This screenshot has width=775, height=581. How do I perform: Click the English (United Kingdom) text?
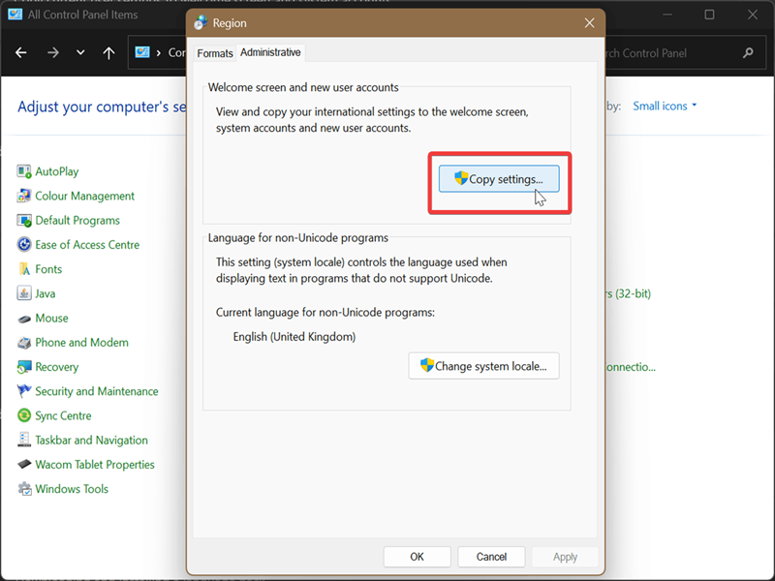294,337
